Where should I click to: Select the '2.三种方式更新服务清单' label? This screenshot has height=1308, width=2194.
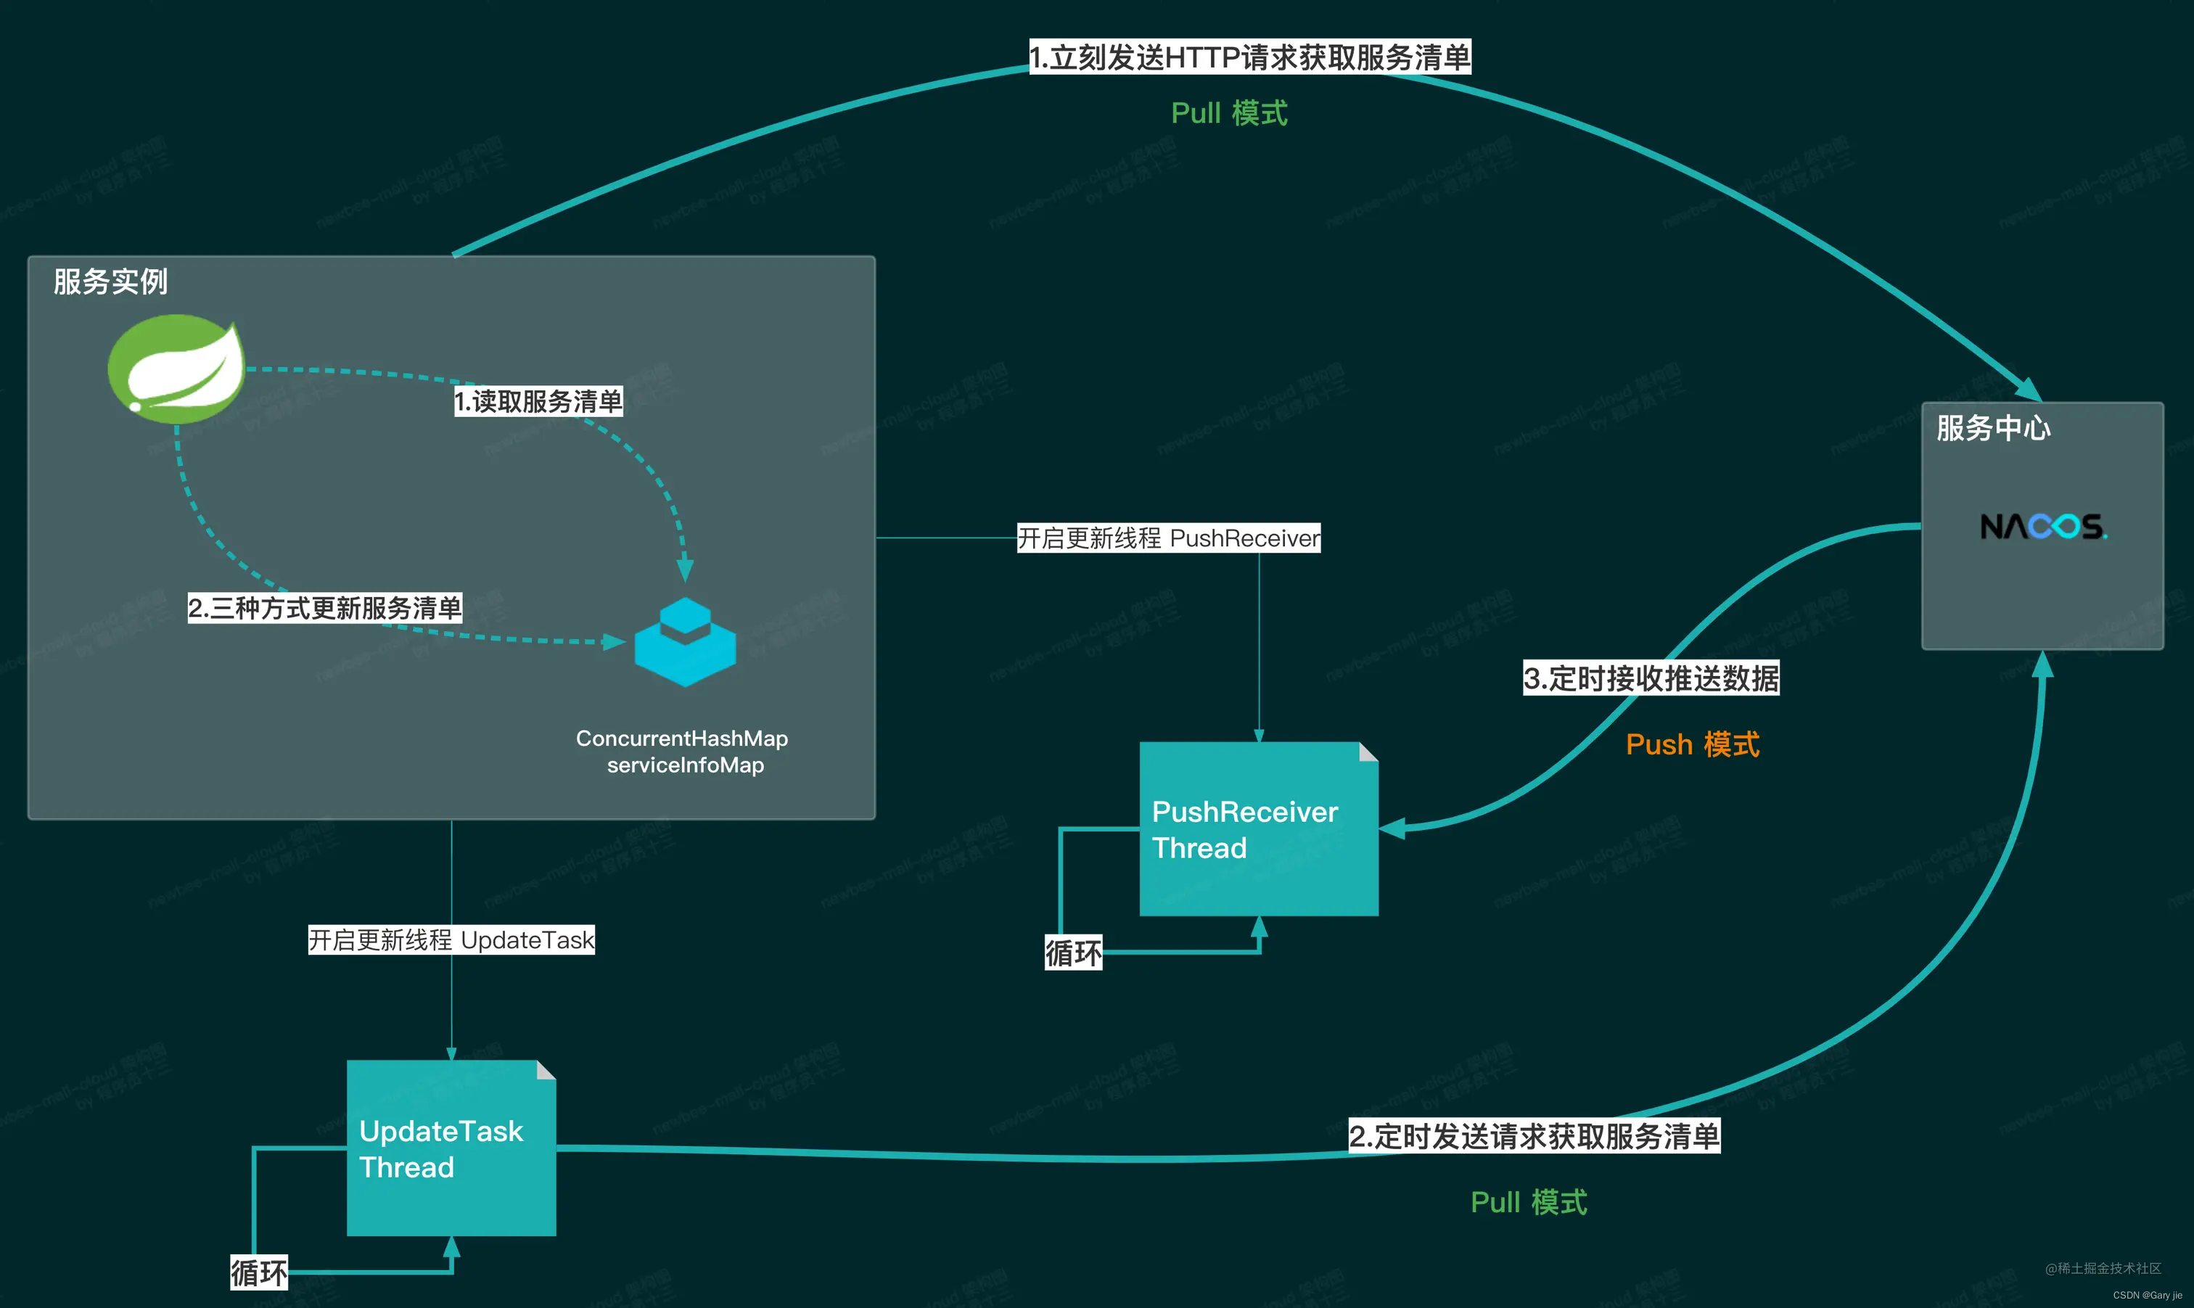324,607
